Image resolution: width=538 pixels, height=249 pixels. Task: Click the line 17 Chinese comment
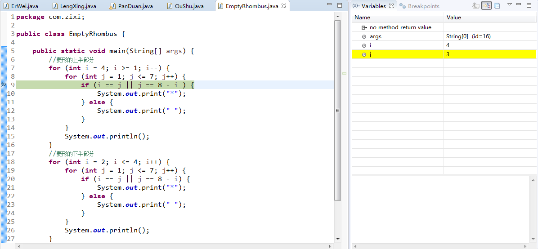click(72, 153)
